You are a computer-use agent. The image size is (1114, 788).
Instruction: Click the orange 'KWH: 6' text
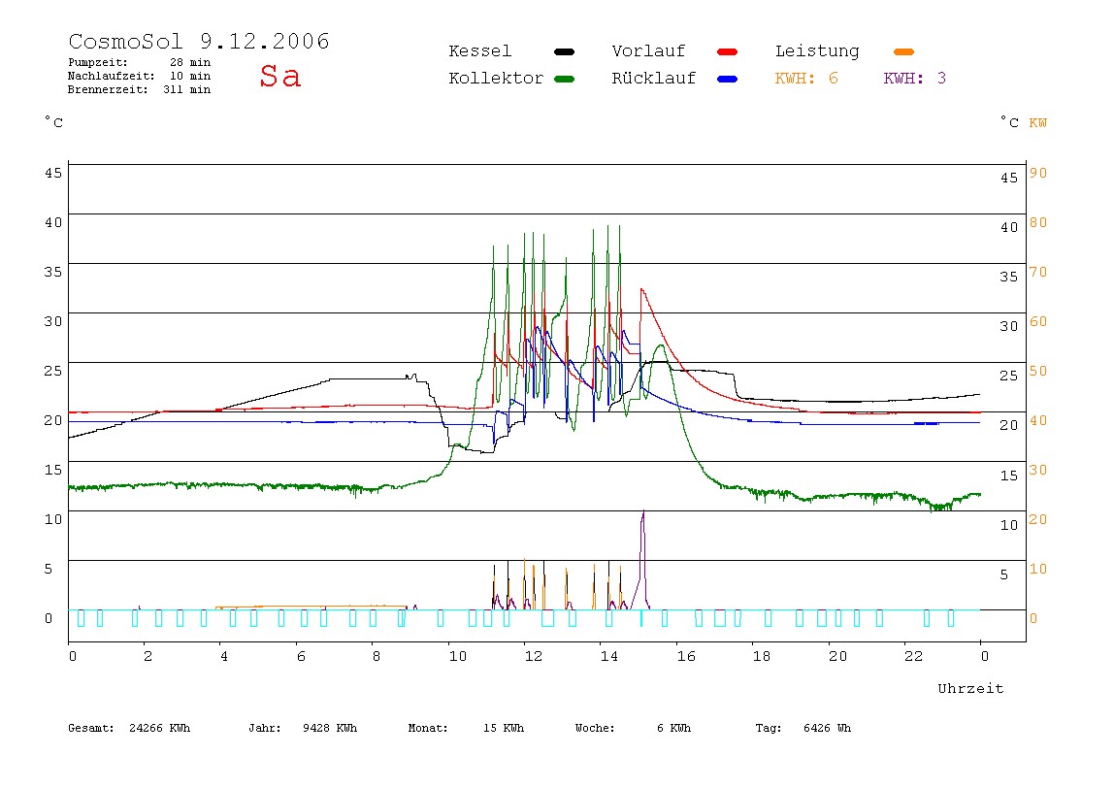pyautogui.click(x=806, y=79)
